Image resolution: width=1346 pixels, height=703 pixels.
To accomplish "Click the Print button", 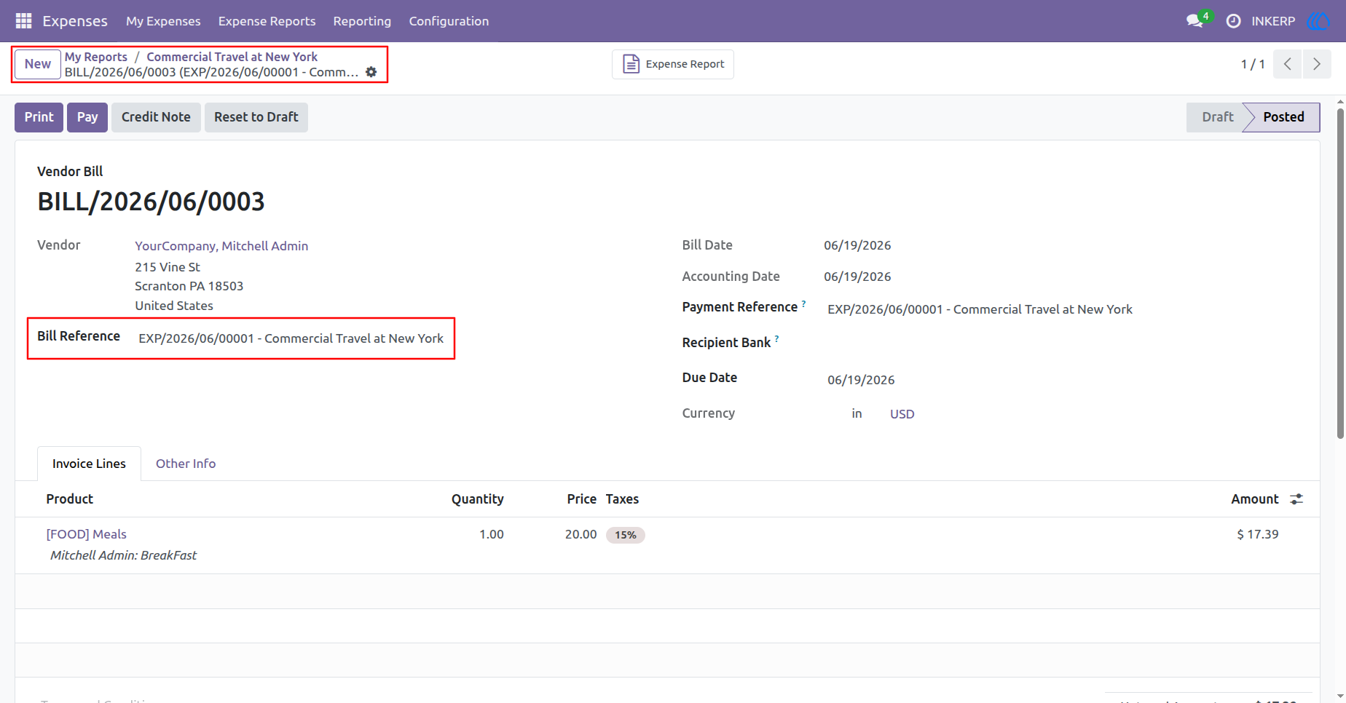I will [39, 117].
